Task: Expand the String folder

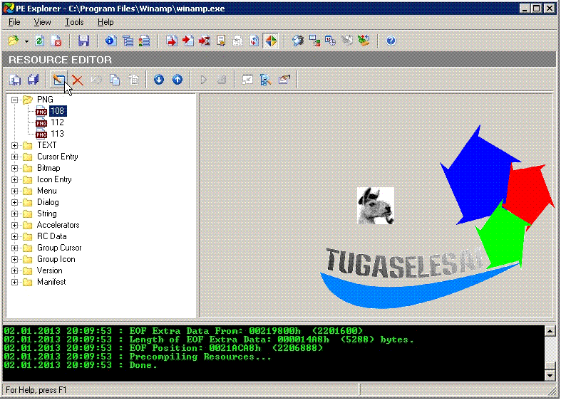Action: [15, 214]
